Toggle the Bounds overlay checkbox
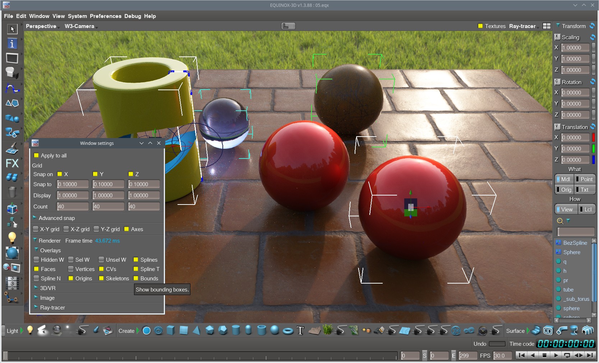Viewport: 599px width, 363px height. [136, 279]
